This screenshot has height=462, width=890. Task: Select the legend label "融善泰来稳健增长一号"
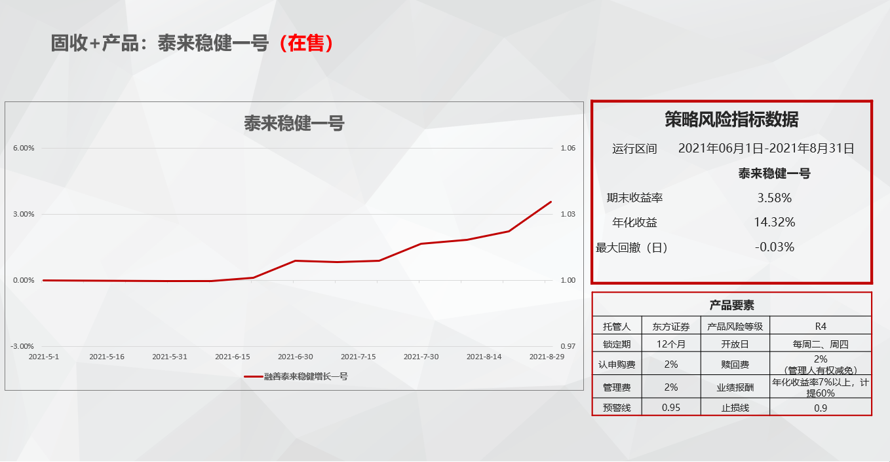tap(305, 376)
